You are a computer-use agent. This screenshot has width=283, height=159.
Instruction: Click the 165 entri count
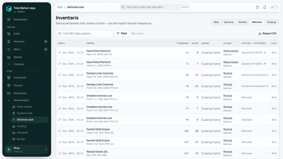137,34
